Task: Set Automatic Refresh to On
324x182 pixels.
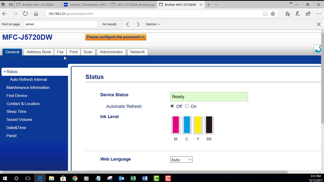Action: click(187, 106)
